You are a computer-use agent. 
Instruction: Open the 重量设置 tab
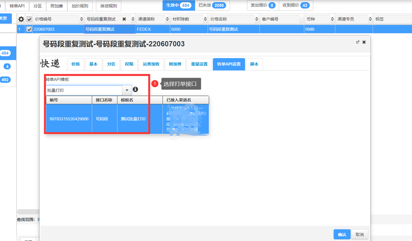coord(199,64)
